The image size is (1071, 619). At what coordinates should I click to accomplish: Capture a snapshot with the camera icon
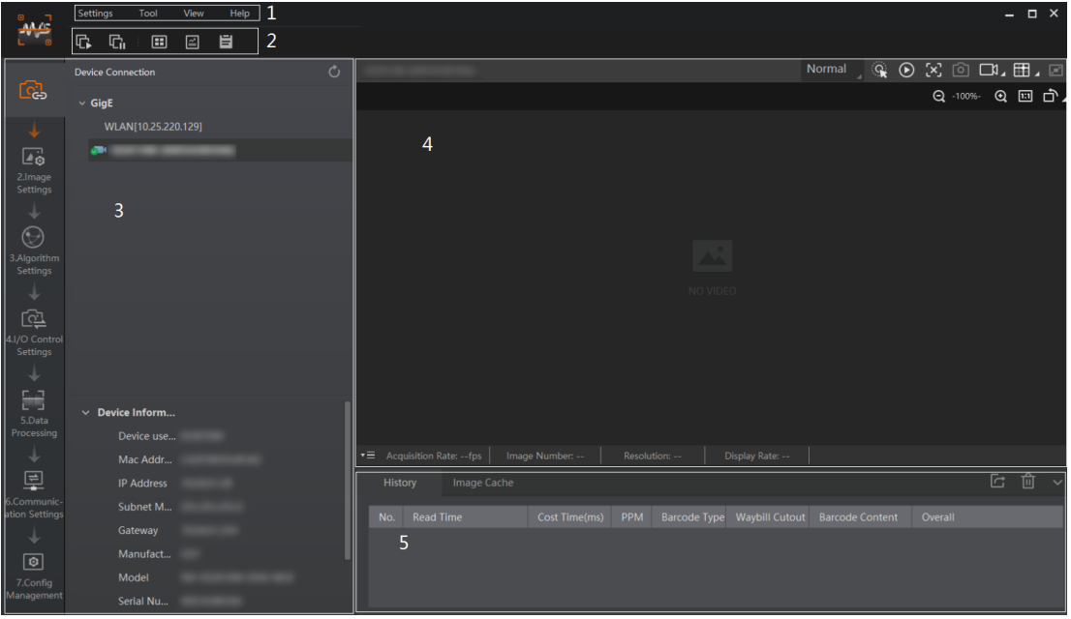click(x=961, y=71)
